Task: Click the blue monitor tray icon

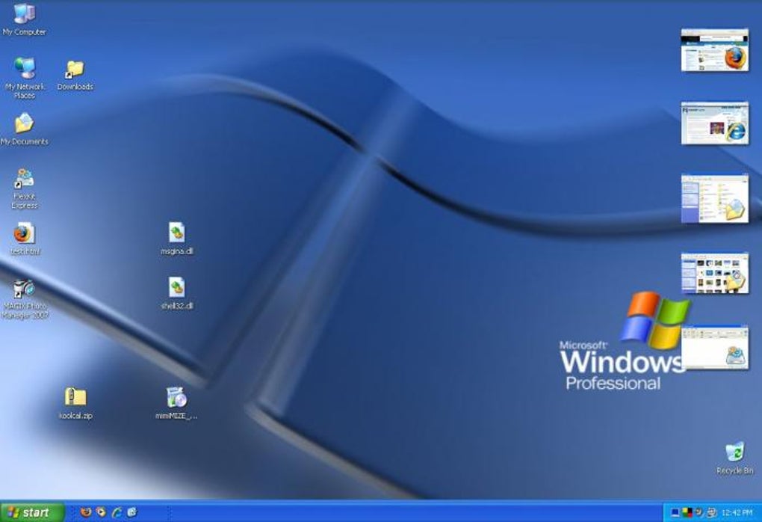Action: coord(675,512)
